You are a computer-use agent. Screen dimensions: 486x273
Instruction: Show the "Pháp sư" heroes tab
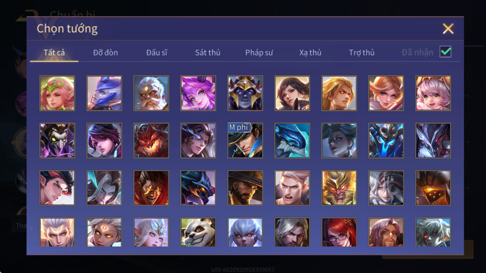pyautogui.click(x=259, y=53)
